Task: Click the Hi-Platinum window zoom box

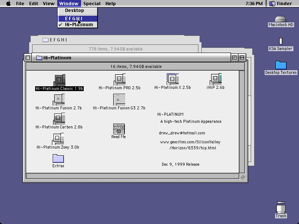Action: [x=234, y=57]
